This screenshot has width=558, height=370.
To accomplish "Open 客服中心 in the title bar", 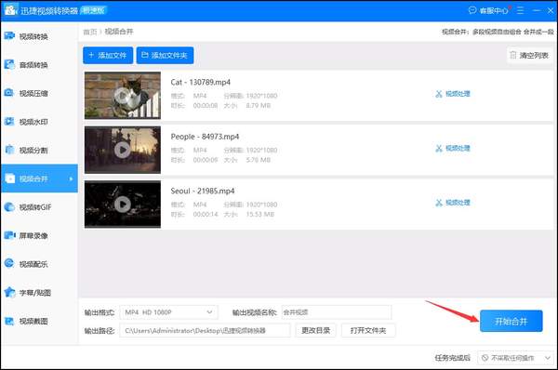I will (x=489, y=10).
